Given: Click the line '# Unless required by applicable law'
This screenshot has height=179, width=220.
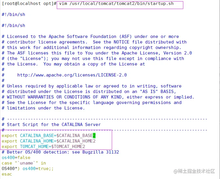Looking at the screenshot, I should point(92,86).
